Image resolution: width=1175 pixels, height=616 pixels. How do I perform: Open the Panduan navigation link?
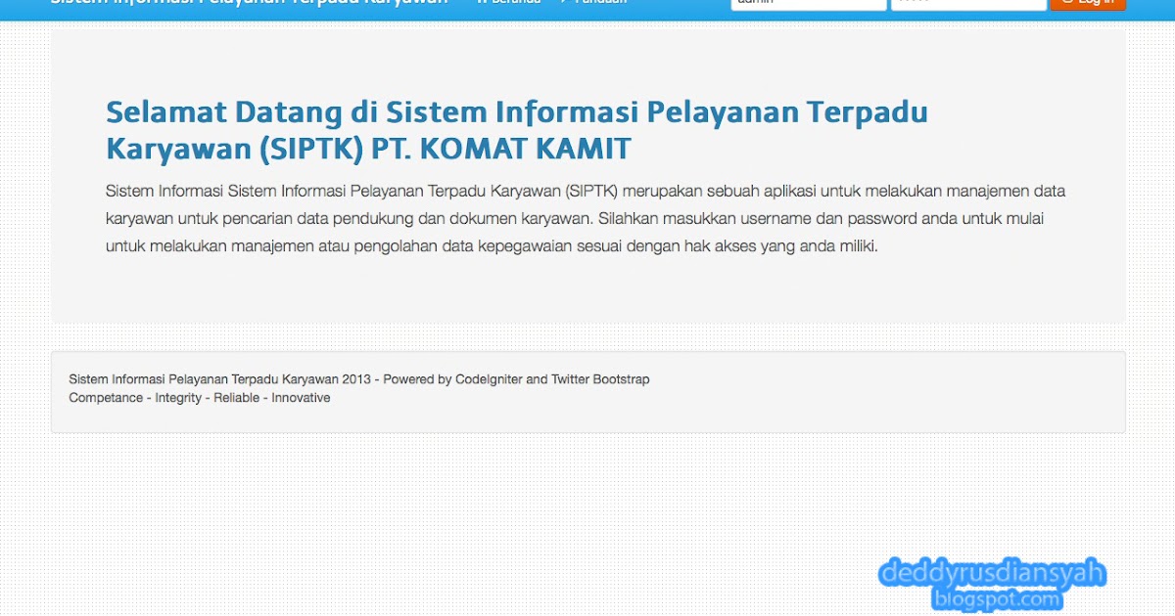click(x=593, y=3)
